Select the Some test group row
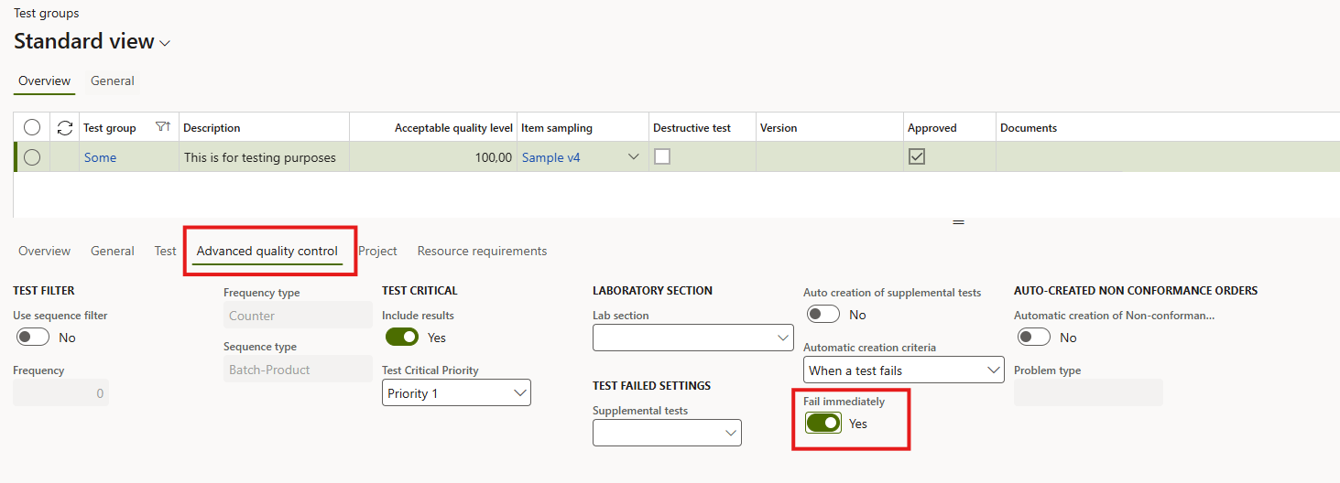 pos(32,157)
